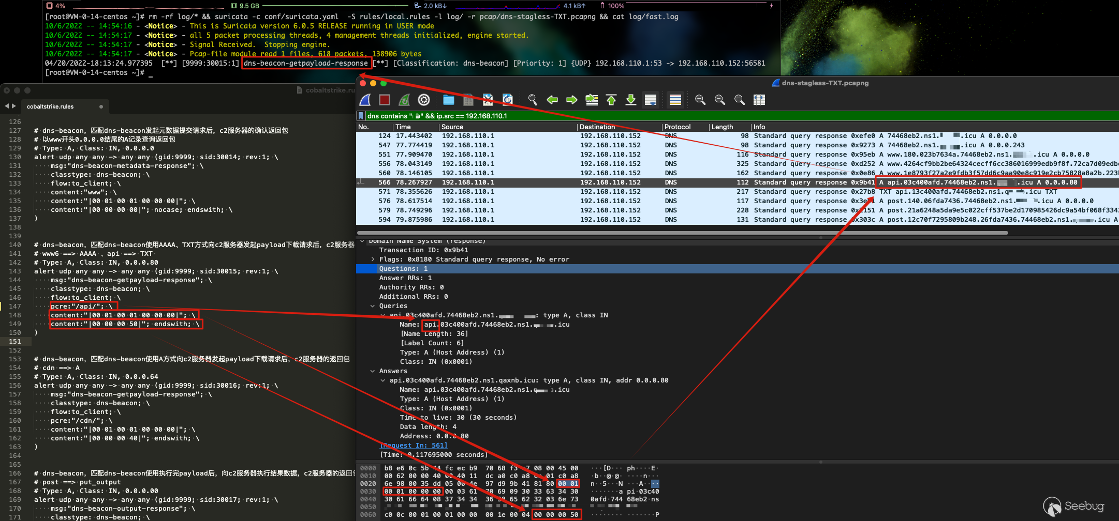
Task: Collapse the answer entry with addr 0.0.0.80
Action: (x=383, y=380)
